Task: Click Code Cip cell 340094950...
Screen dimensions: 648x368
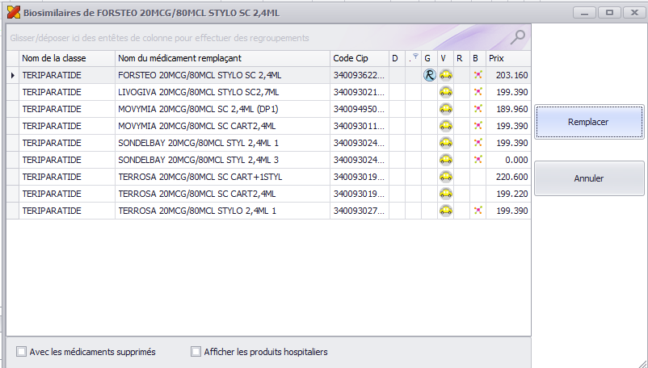Action: pyautogui.click(x=359, y=109)
